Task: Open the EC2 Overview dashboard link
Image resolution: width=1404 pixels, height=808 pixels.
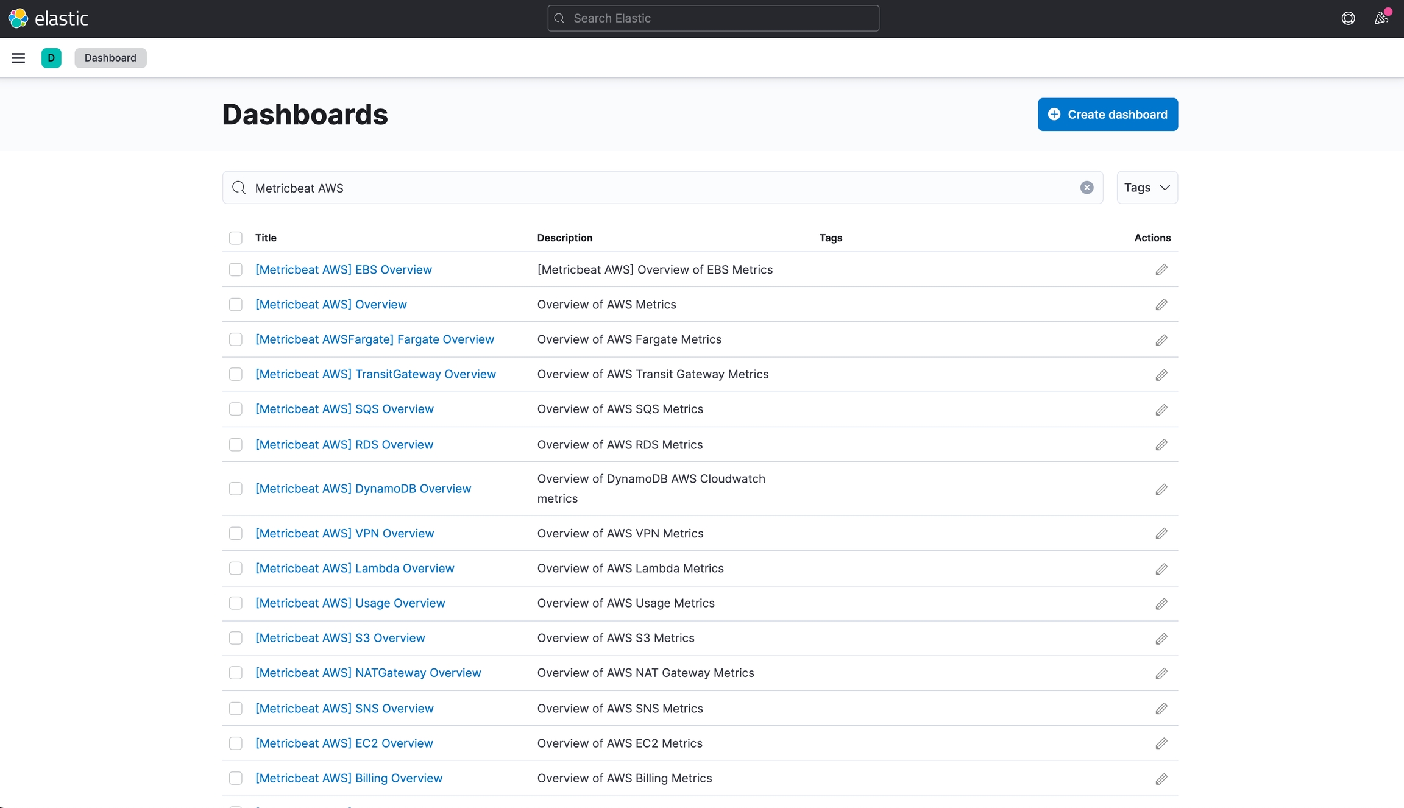Action: tap(344, 743)
